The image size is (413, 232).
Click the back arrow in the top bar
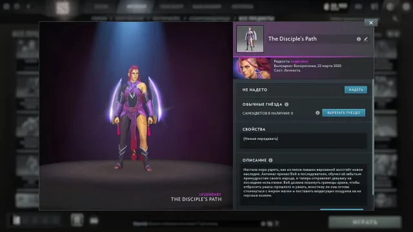(x=28, y=6)
